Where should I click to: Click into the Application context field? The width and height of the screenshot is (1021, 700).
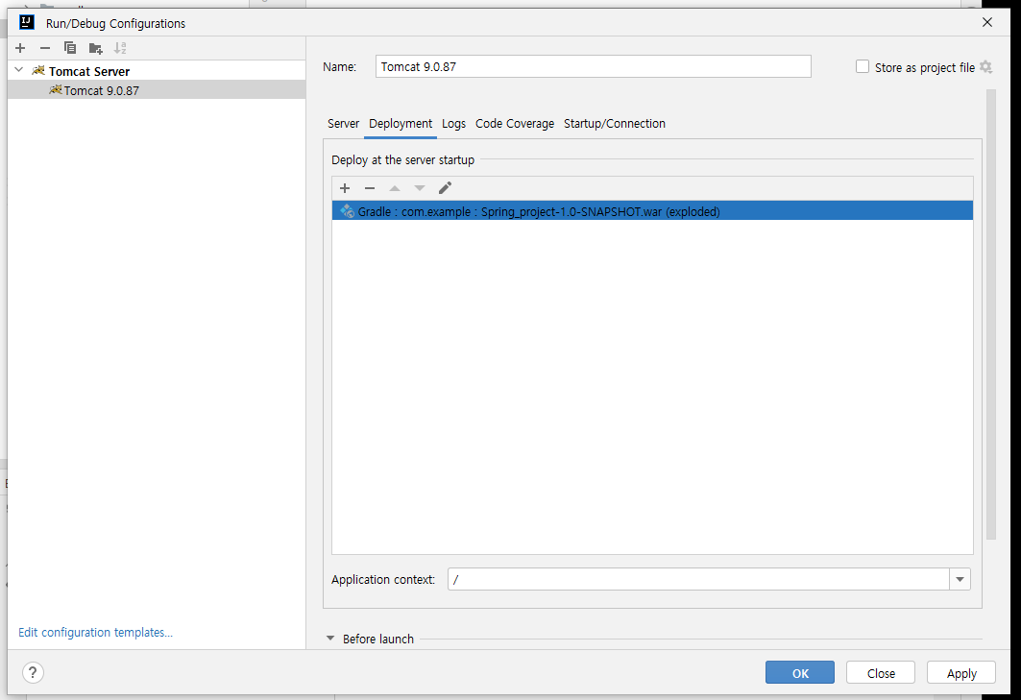coord(698,579)
